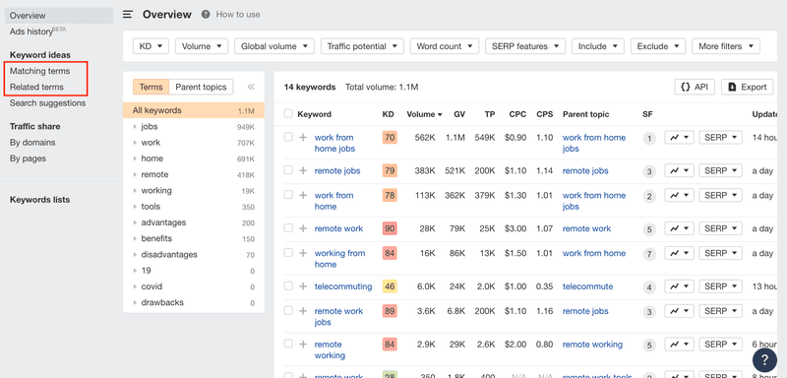787x378 pixels.
Task: Check the work from home jobs row checkbox
Action: point(288,137)
